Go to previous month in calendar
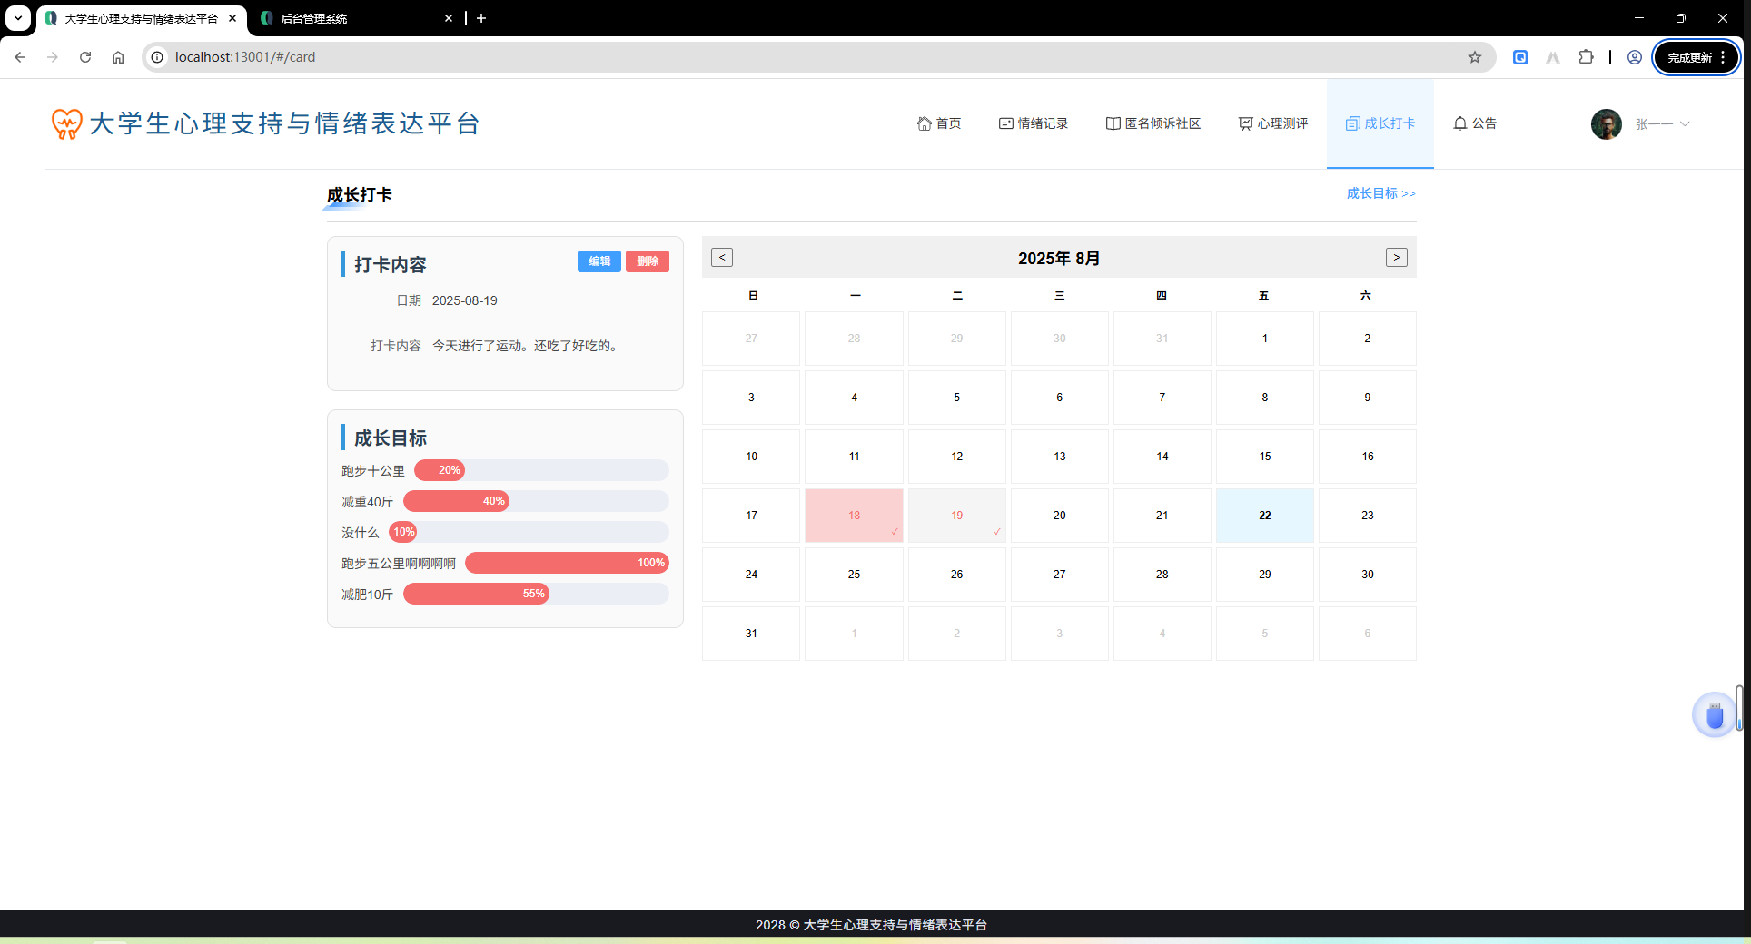The width and height of the screenshot is (1751, 944). pyautogui.click(x=722, y=258)
